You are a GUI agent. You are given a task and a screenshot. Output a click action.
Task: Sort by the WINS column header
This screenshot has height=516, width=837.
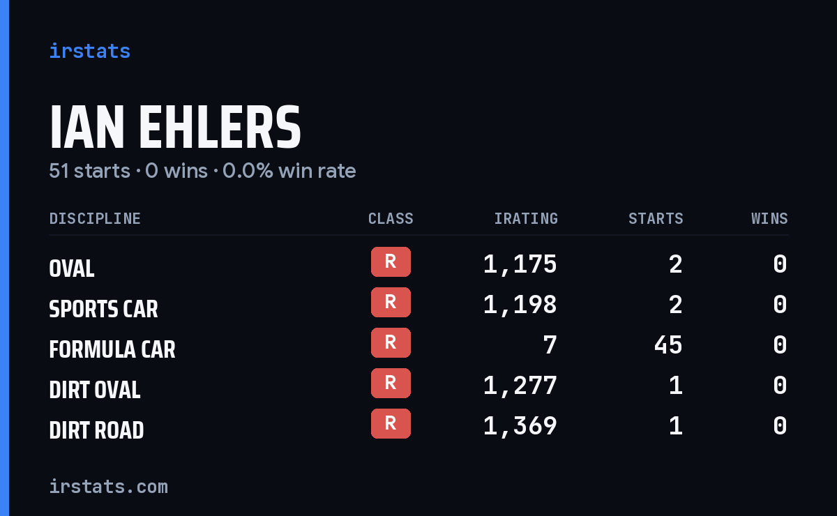tap(769, 219)
